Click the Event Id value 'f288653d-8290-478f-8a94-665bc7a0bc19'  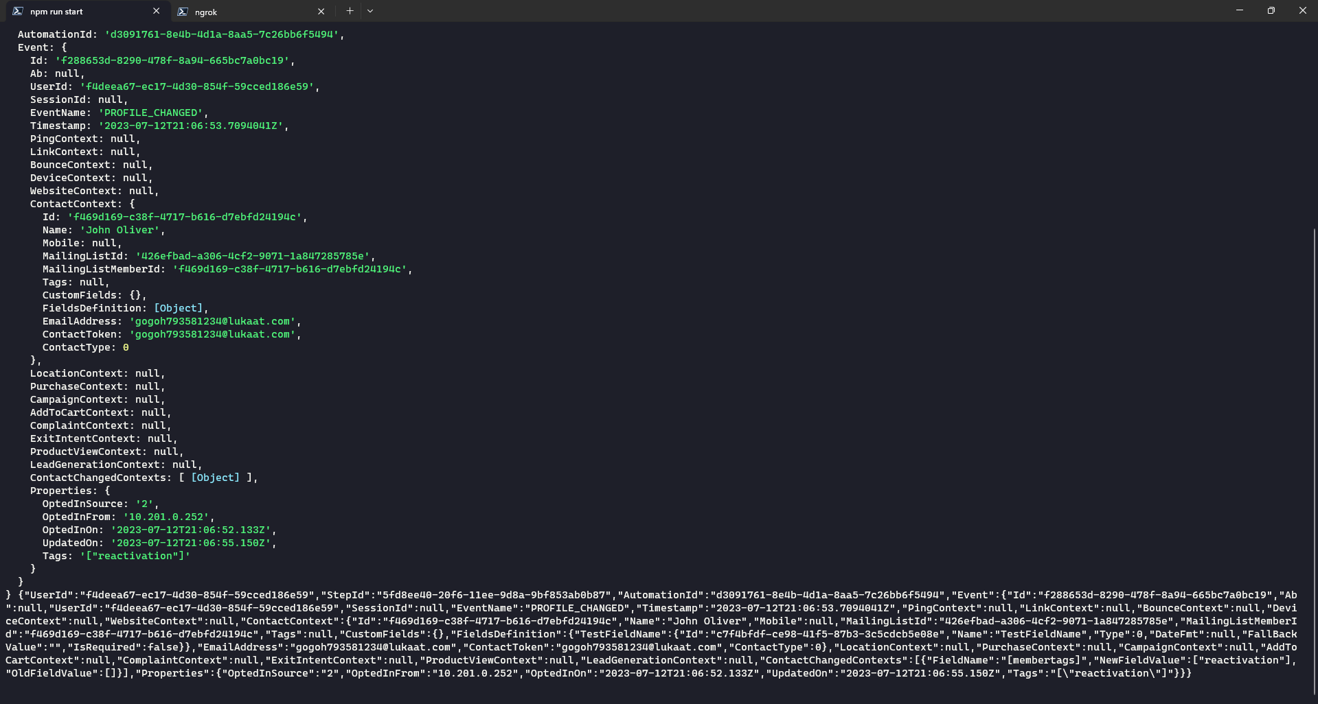(x=172, y=60)
